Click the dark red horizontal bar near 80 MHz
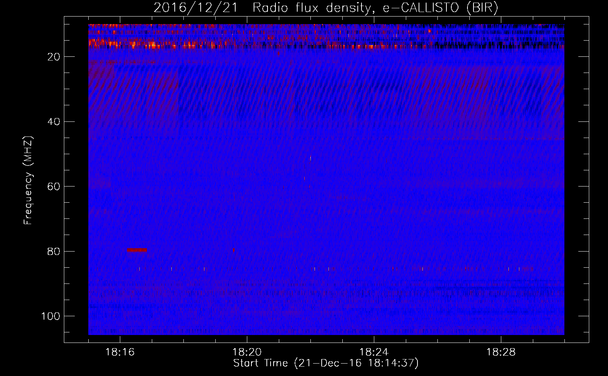 pos(137,250)
